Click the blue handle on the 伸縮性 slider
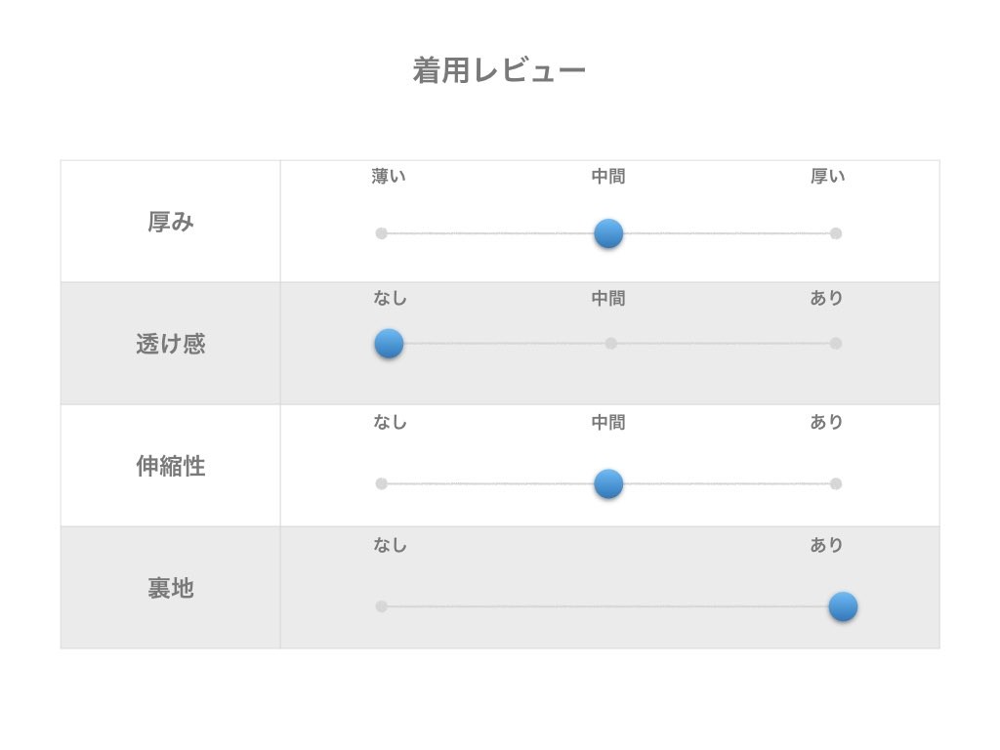 coord(608,483)
